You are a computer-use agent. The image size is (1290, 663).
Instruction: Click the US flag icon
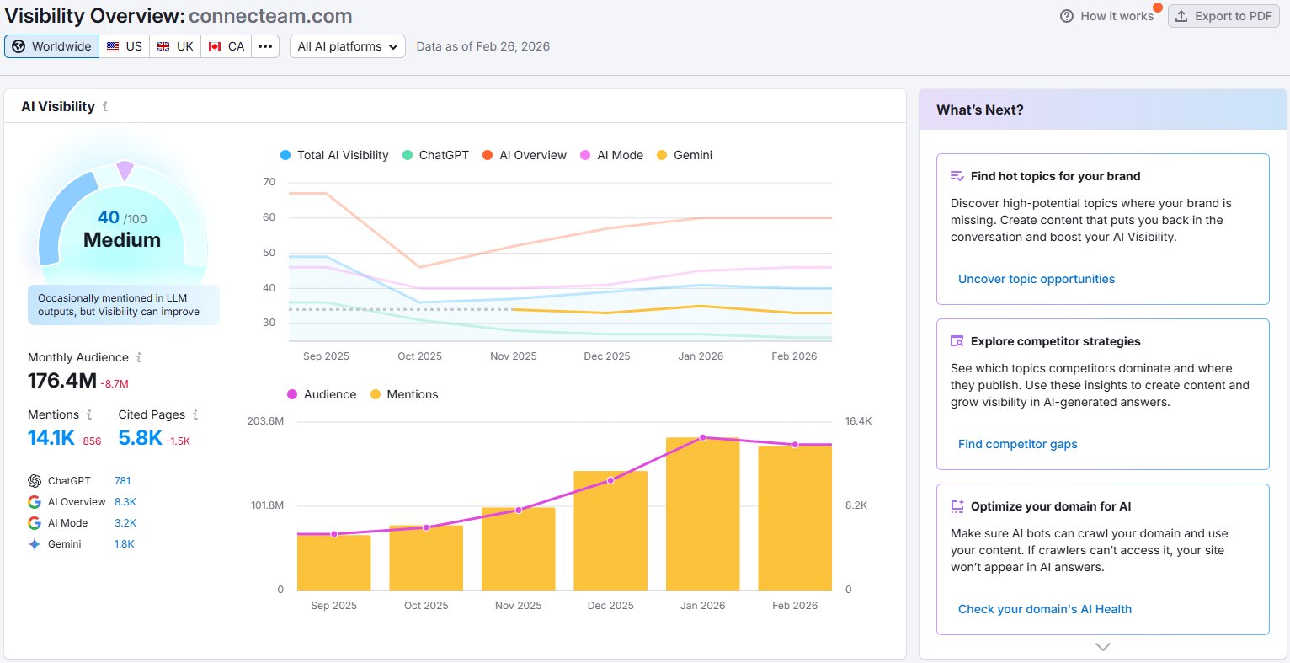tap(113, 46)
